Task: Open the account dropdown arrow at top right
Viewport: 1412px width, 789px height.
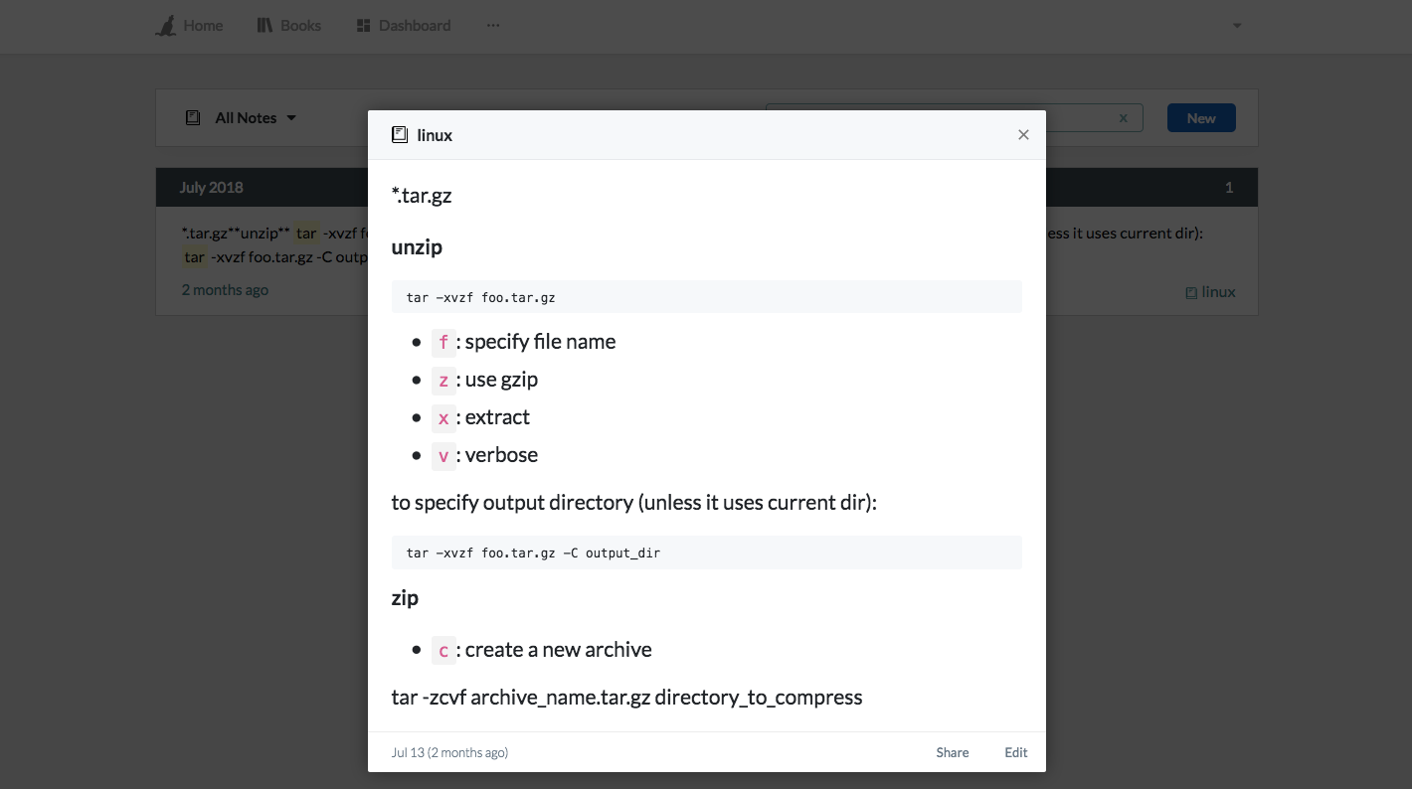Action: tap(1237, 26)
